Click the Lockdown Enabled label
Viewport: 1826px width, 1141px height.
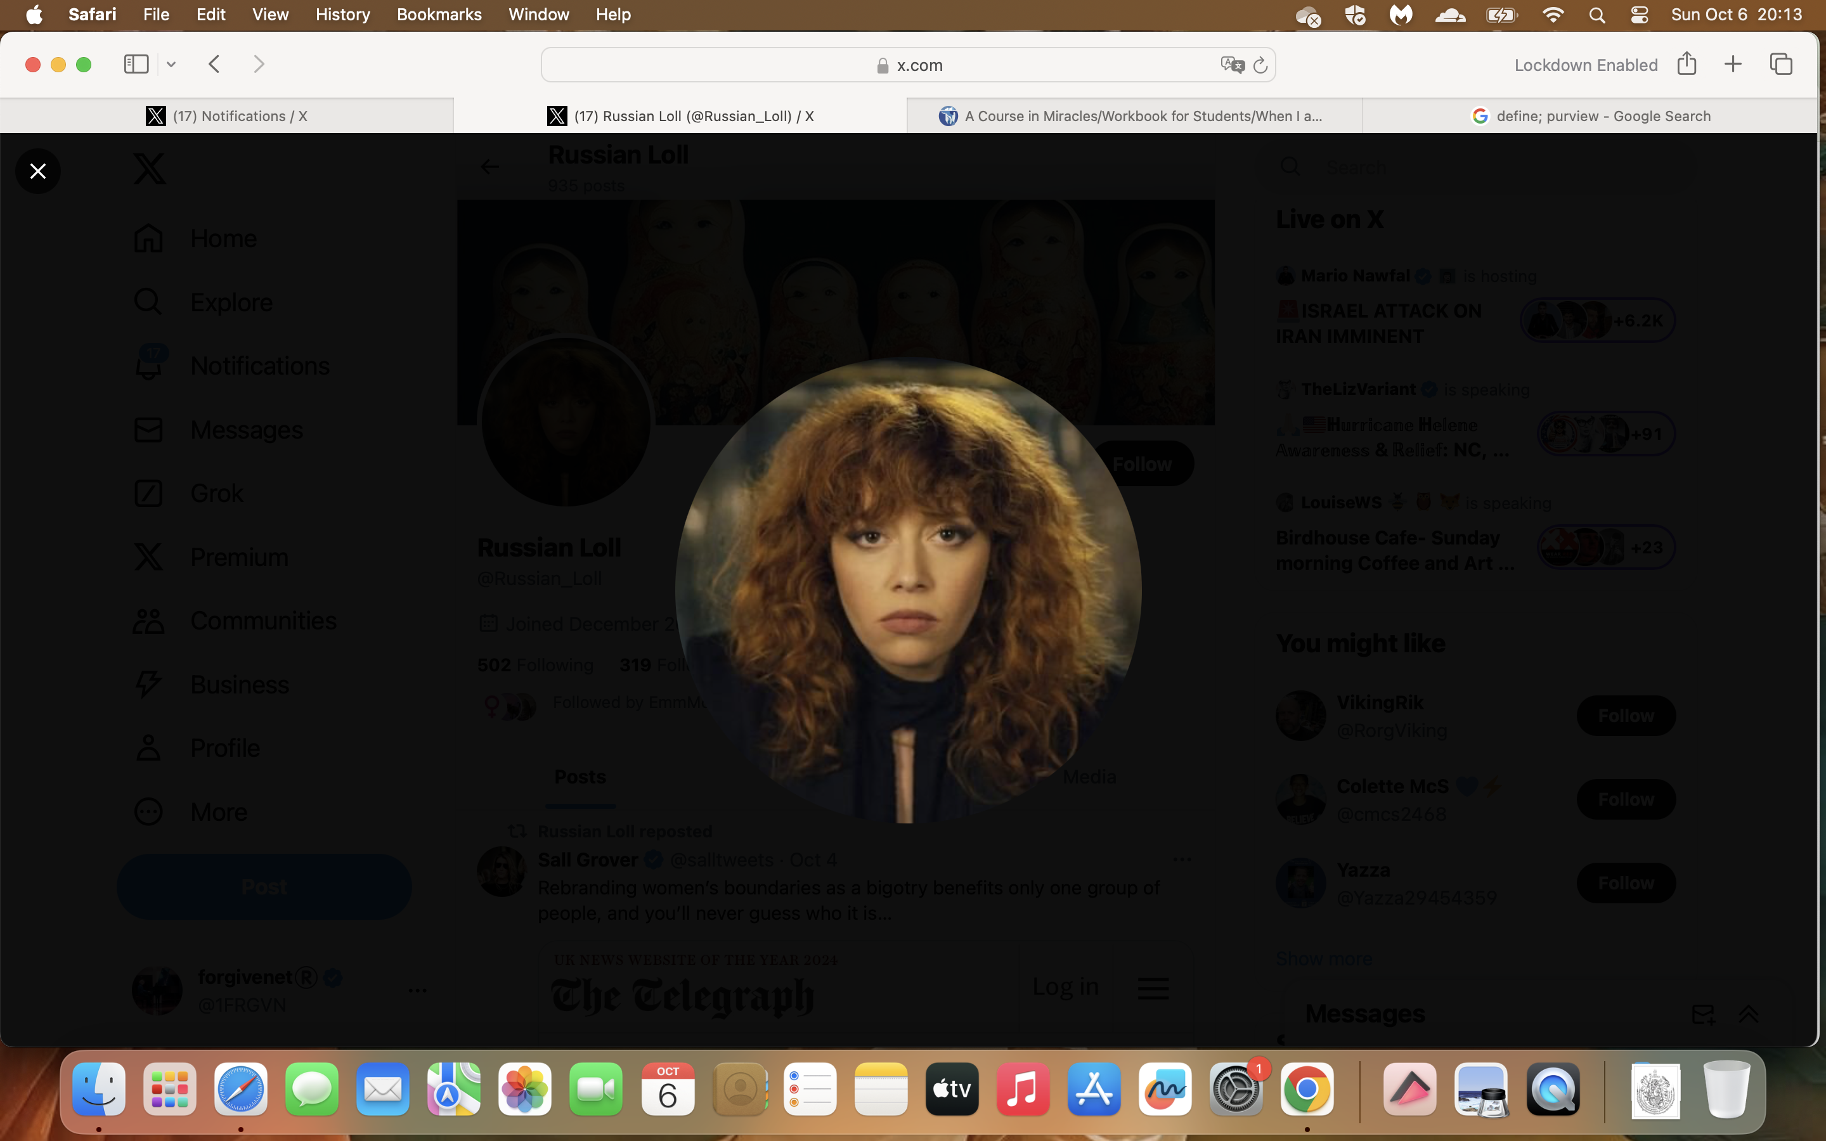coord(1586,65)
